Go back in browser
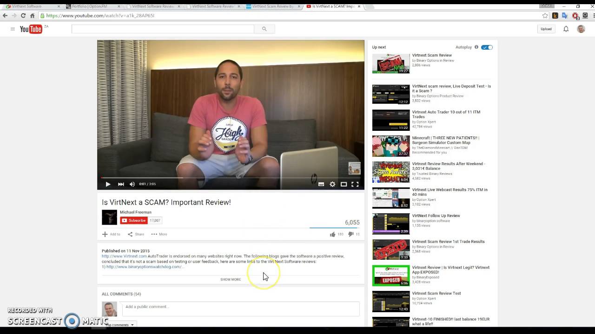Screen dimensions: 595x334 [5, 15]
